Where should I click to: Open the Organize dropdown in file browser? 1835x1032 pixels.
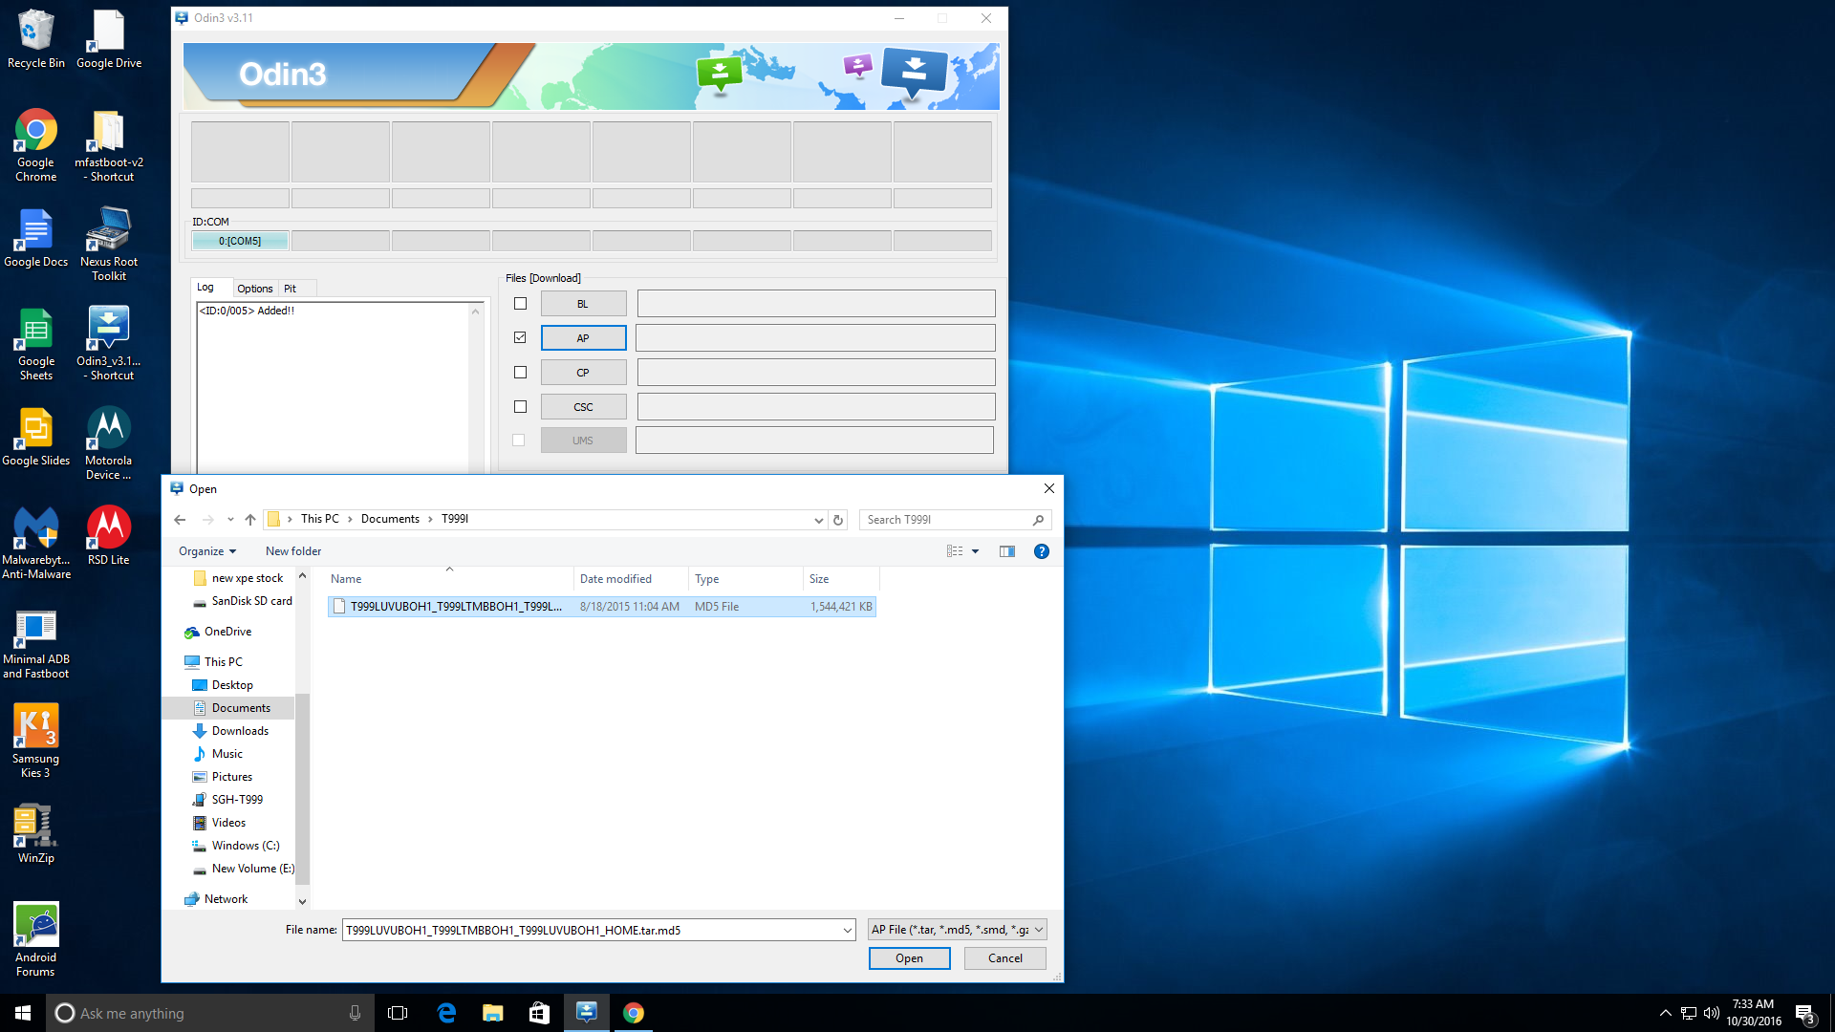[205, 550]
